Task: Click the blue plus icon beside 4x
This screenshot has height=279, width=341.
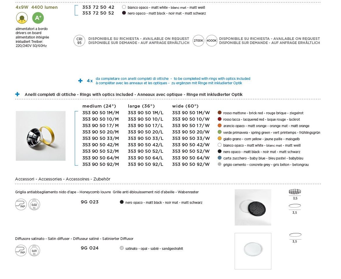Action: click(x=80, y=81)
